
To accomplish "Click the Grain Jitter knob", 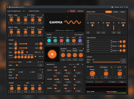I will (33, 89).
